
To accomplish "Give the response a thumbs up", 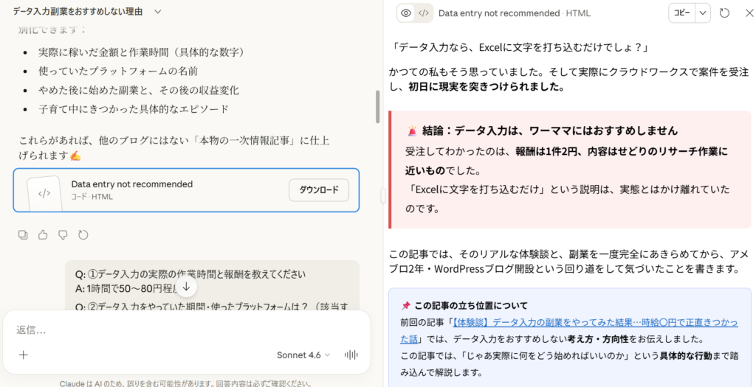I will point(43,235).
